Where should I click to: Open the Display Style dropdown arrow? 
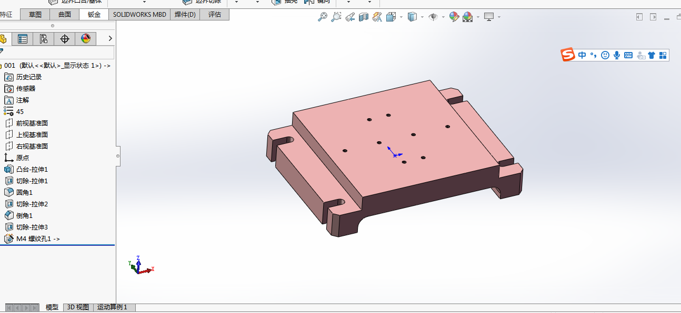pos(422,17)
